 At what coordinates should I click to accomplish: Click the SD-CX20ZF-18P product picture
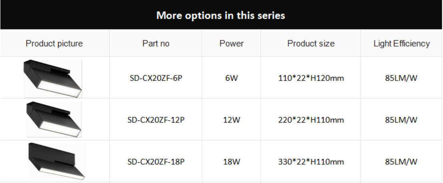coord(56,161)
